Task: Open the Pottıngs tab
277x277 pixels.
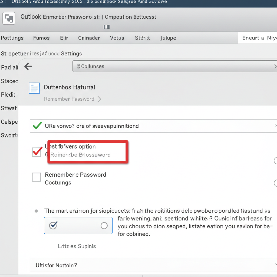Action: tap(12, 38)
